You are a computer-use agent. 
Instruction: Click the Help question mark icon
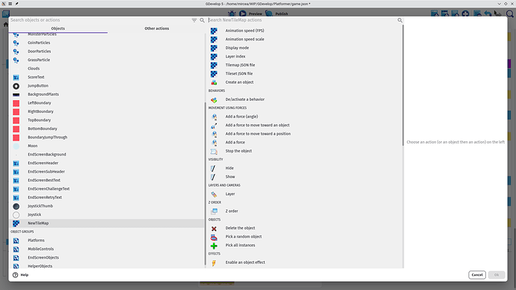[15, 275]
